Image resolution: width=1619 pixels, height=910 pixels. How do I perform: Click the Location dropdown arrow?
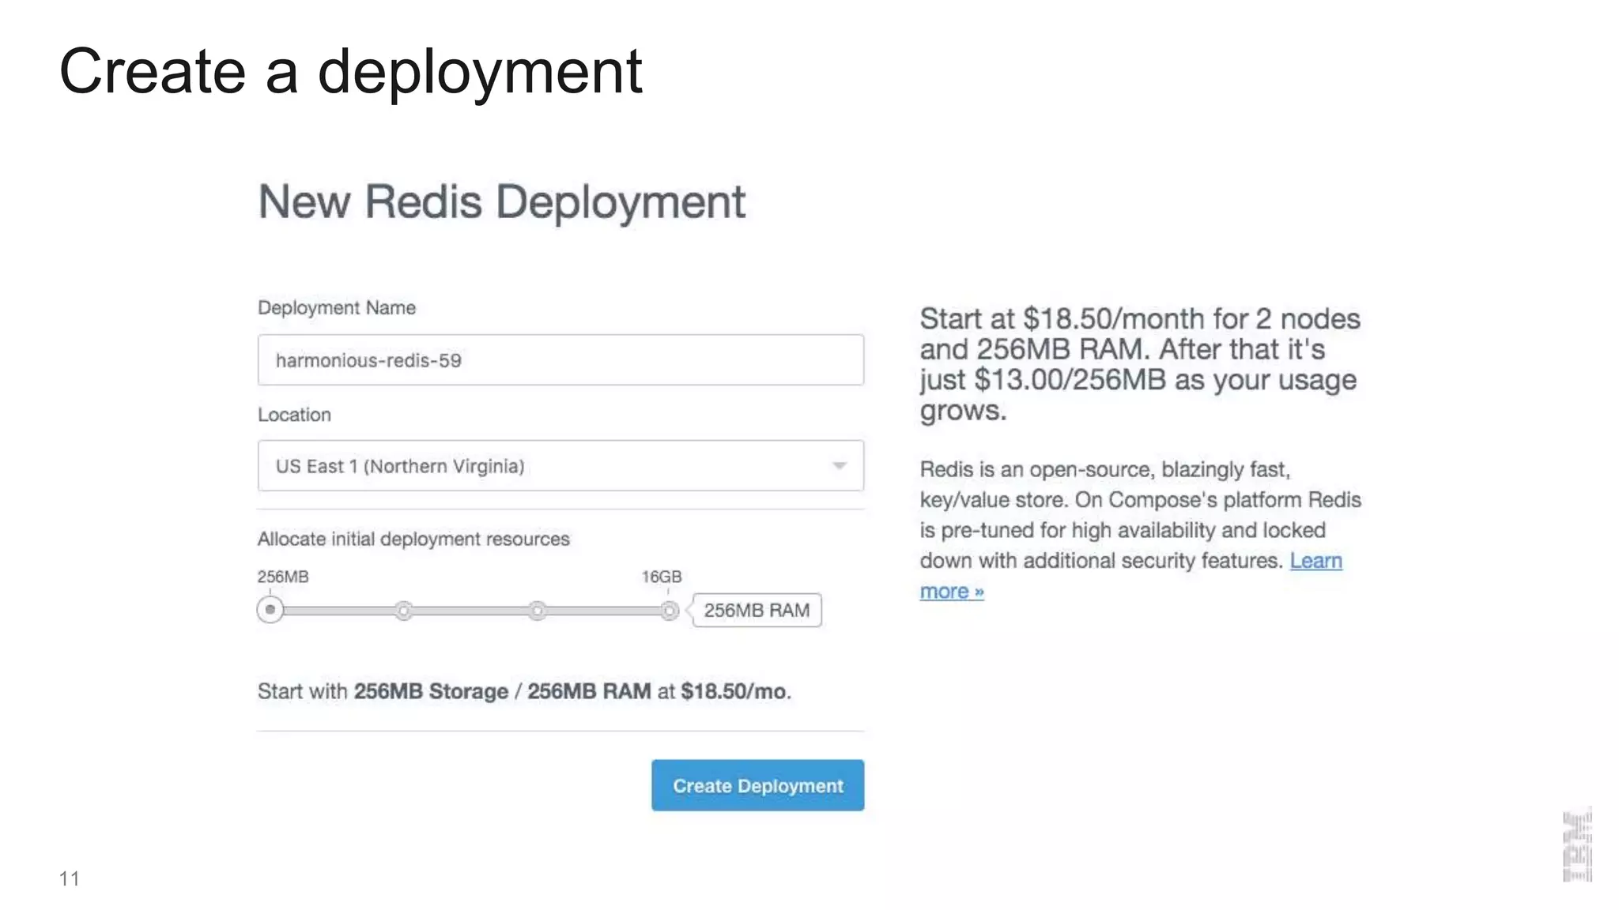[x=839, y=466]
